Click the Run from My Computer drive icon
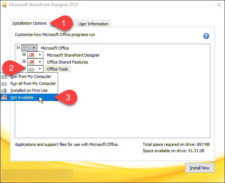Viewport: 225px width, 183px height. click(x=4, y=77)
